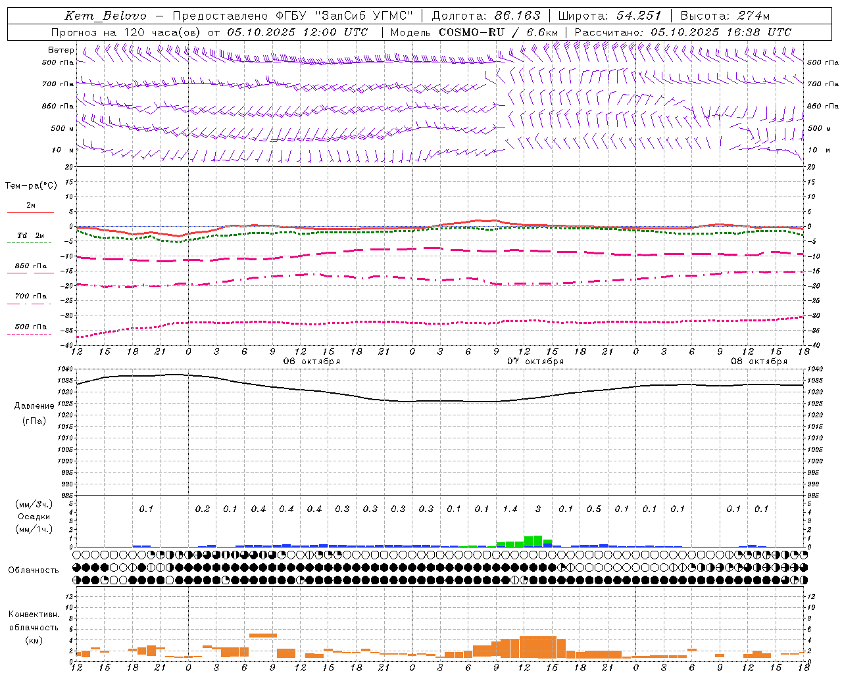Click the 0.5 three-hour precipitation value

click(594, 509)
